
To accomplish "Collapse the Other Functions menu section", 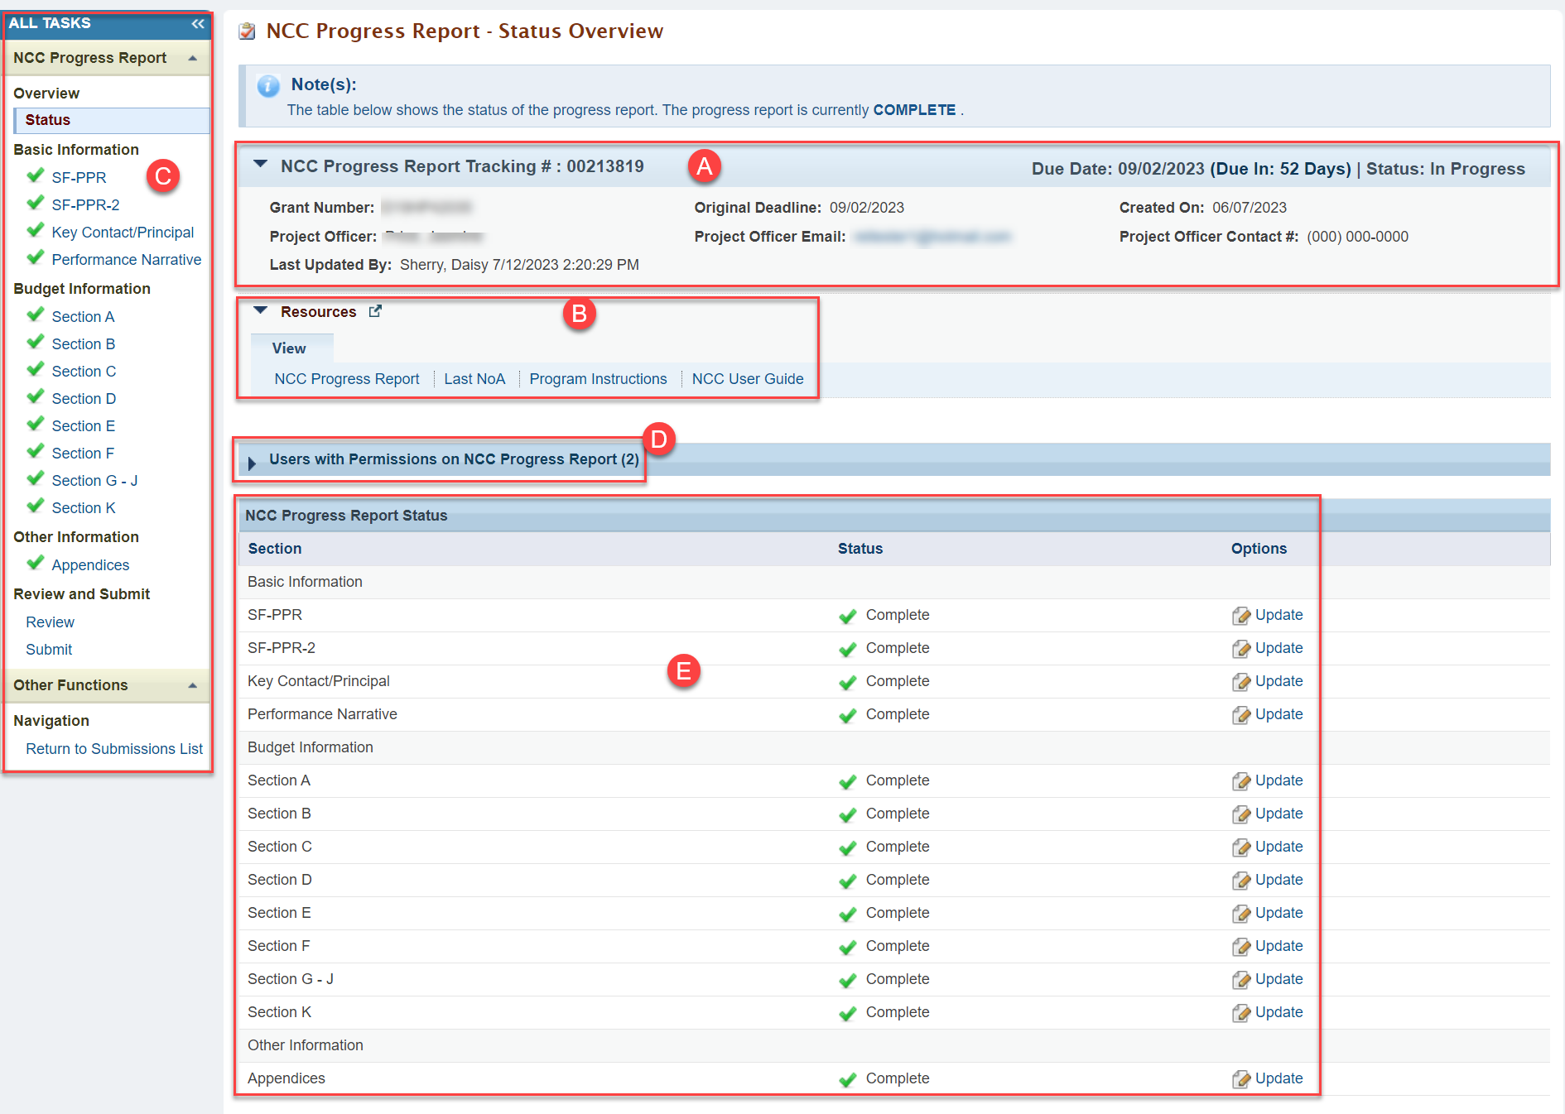I will [x=193, y=685].
